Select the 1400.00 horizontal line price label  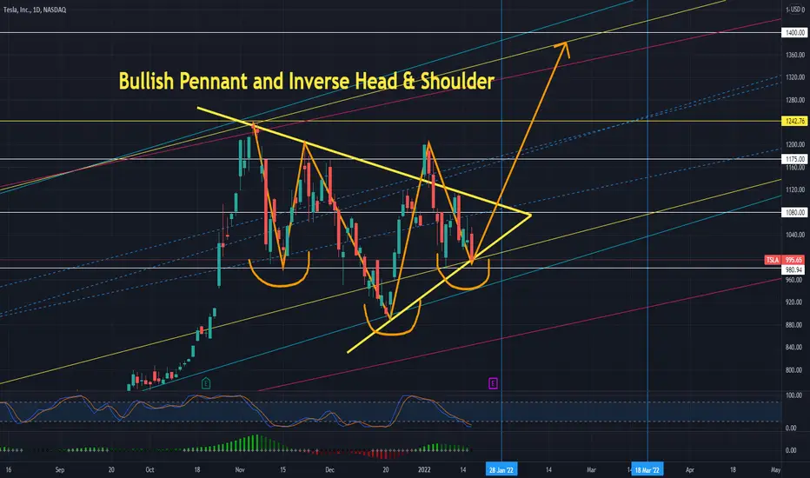pyautogui.click(x=795, y=32)
